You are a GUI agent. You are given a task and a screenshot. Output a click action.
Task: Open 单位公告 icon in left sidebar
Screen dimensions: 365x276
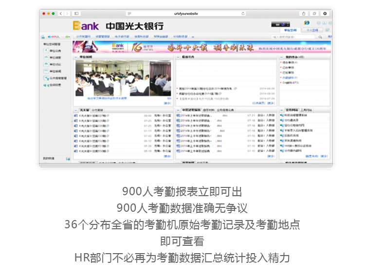(x=46, y=51)
